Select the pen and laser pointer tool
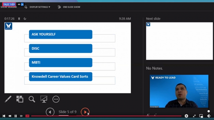The image size is (214, 120). coord(8,99)
